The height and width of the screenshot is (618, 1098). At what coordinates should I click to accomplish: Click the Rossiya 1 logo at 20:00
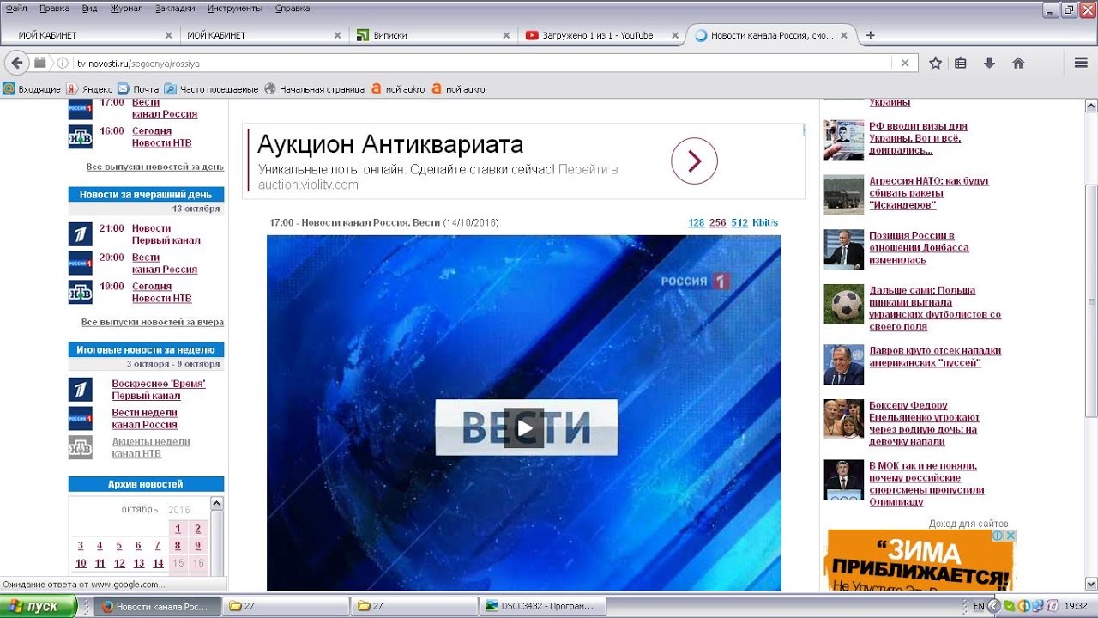(x=81, y=264)
